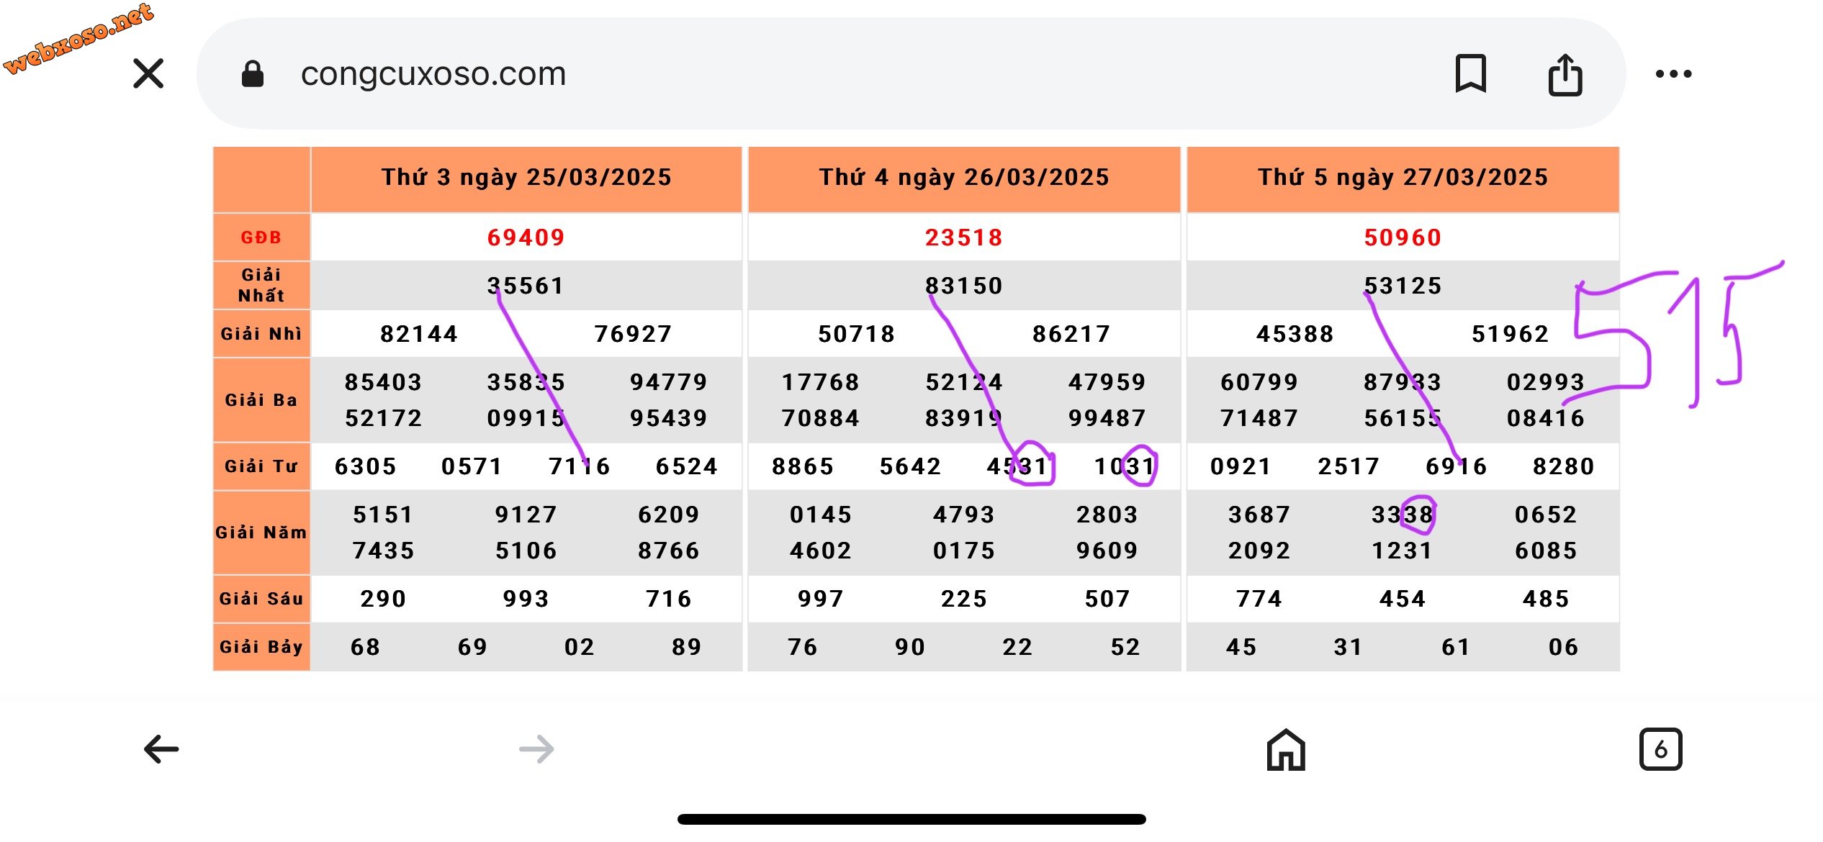Viewport: 1823px width, 842px height.
Task: Open the three-dot more menu
Action: point(1673,73)
